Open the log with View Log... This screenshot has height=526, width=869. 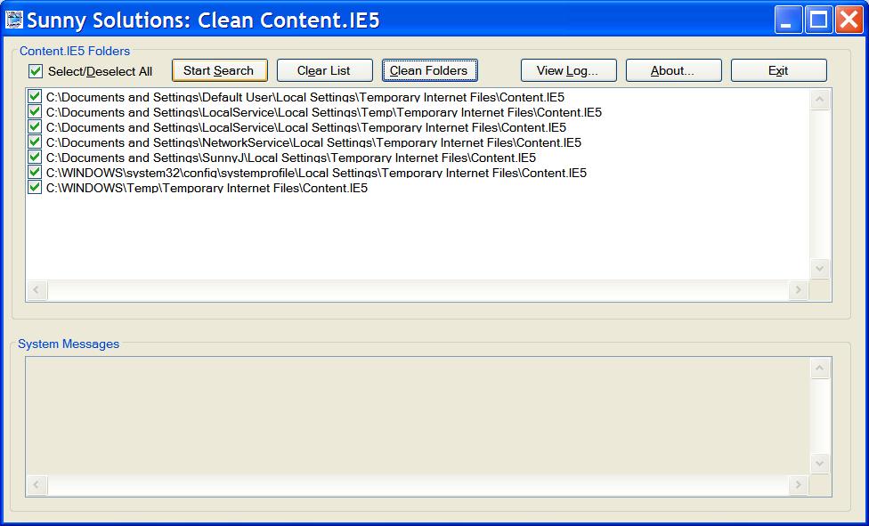pyautogui.click(x=569, y=70)
